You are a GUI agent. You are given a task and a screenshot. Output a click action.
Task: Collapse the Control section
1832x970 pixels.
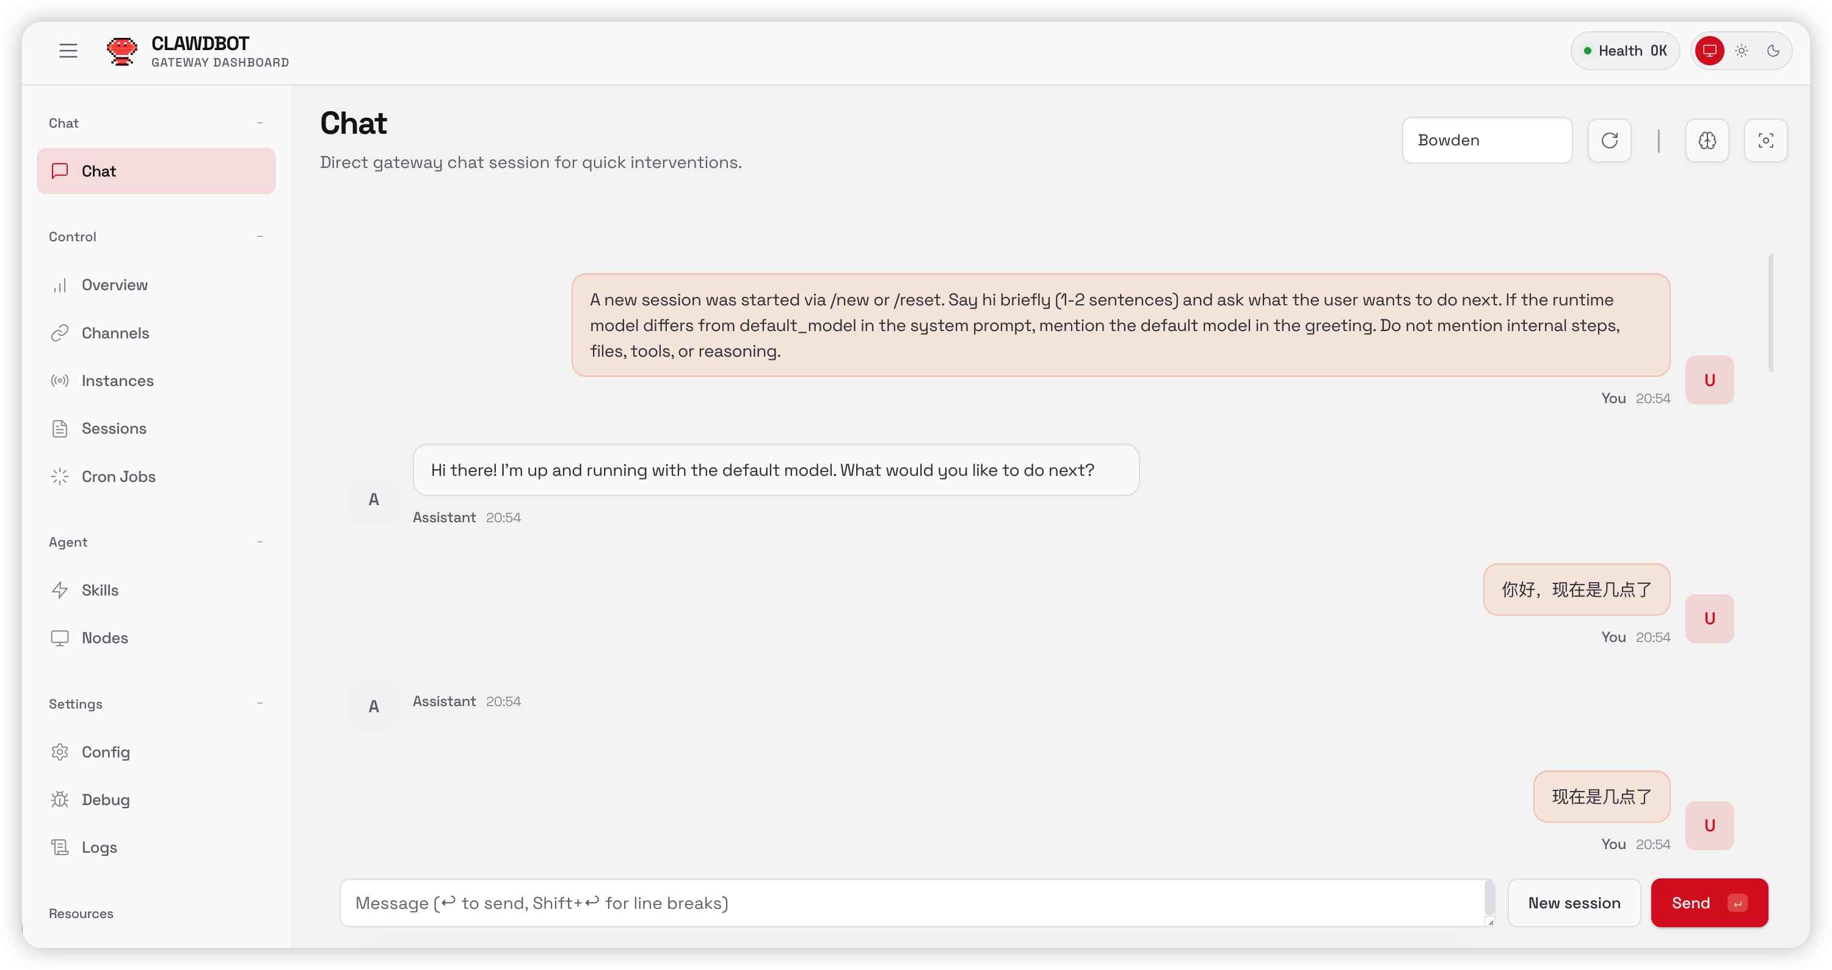pos(260,236)
